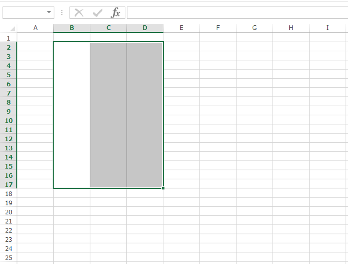
Task: Select cell F5 outside the highlighted range
Action: click(x=218, y=75)
